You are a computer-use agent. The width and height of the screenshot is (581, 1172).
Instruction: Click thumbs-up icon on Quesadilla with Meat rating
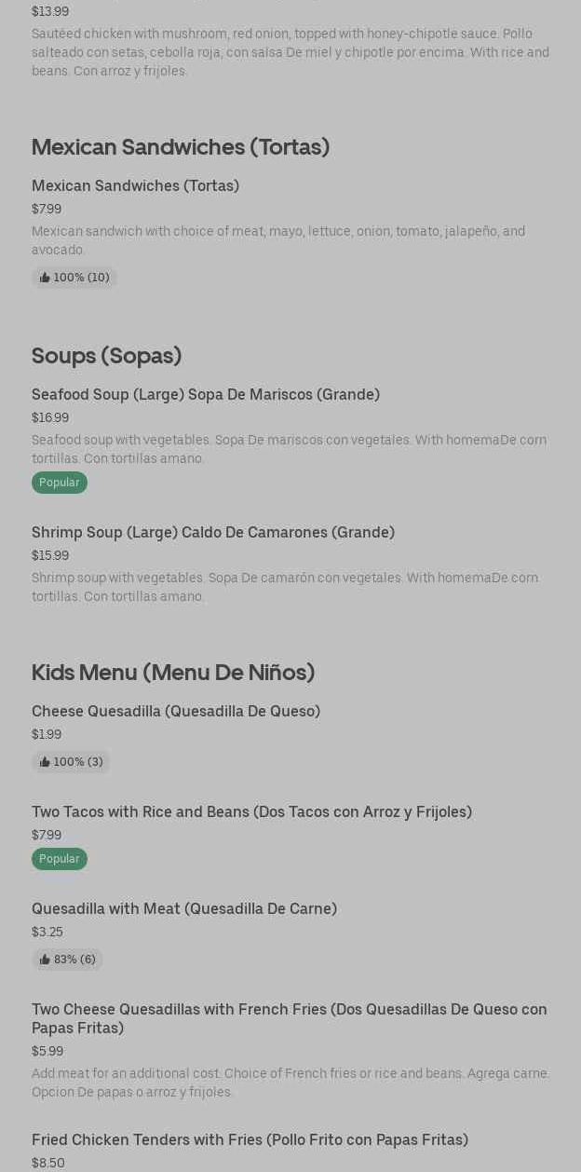(x=45, y=960)
